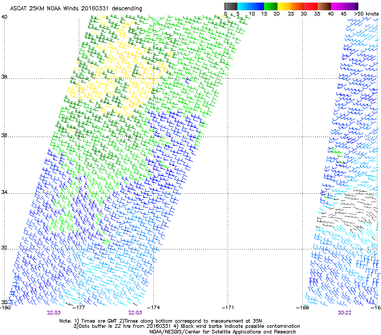This screenshot has height=335, width=381.
Task: Click the longitude label '-177'
Action: pos(79,308)
